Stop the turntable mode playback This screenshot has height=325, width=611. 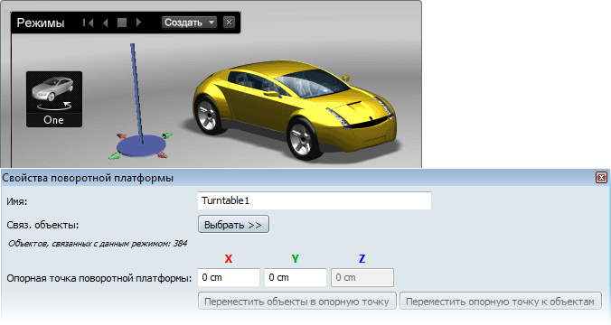click(x=122, y=23)
